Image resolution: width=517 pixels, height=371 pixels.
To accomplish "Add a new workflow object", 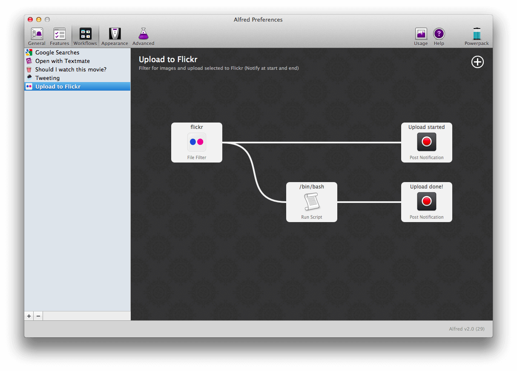I will pos(477,62).
